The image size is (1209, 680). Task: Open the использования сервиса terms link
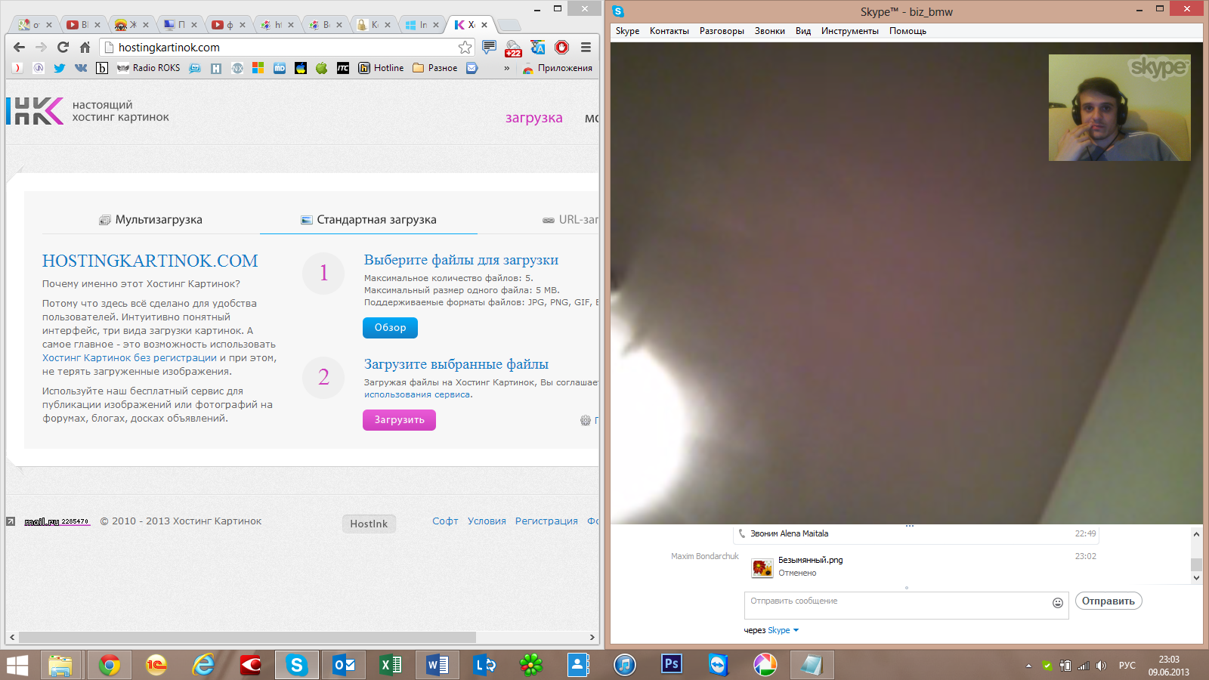[417, 394]
